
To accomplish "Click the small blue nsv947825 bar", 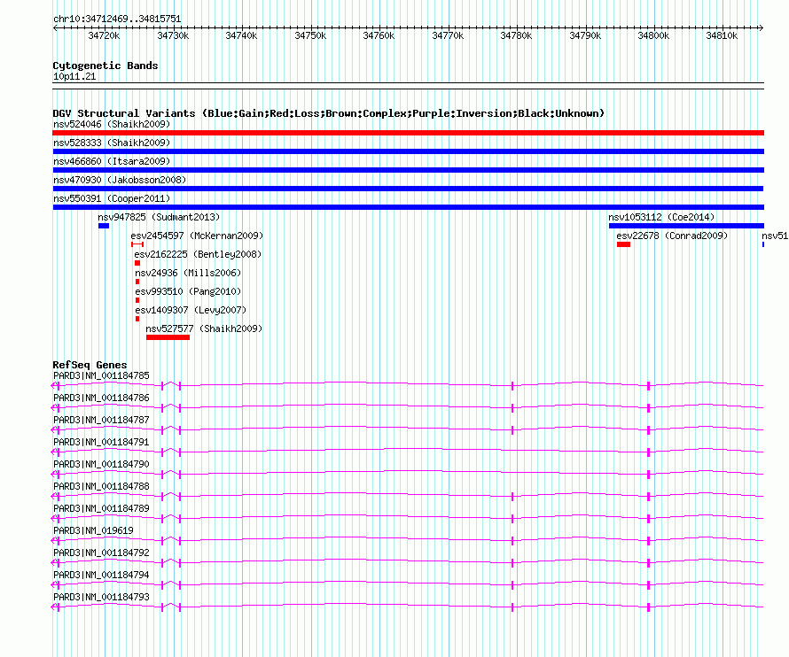I will pyautogui.click(x=104, y=226).
